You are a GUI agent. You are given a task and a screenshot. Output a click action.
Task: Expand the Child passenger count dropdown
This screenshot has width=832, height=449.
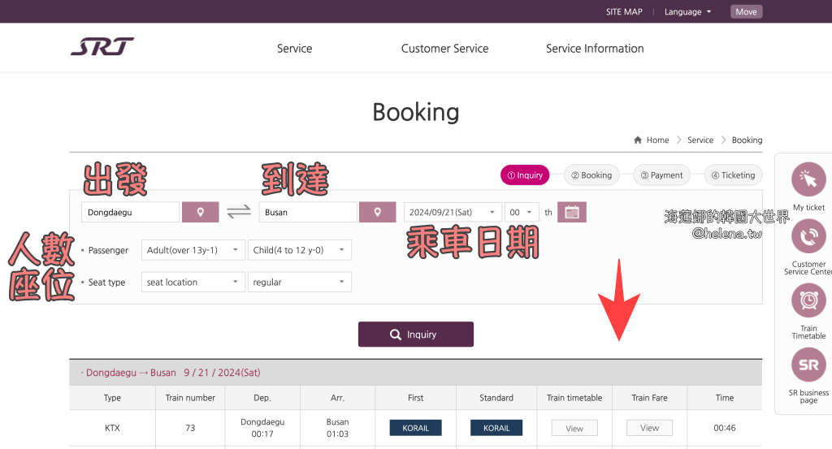(x=299, y=250)
